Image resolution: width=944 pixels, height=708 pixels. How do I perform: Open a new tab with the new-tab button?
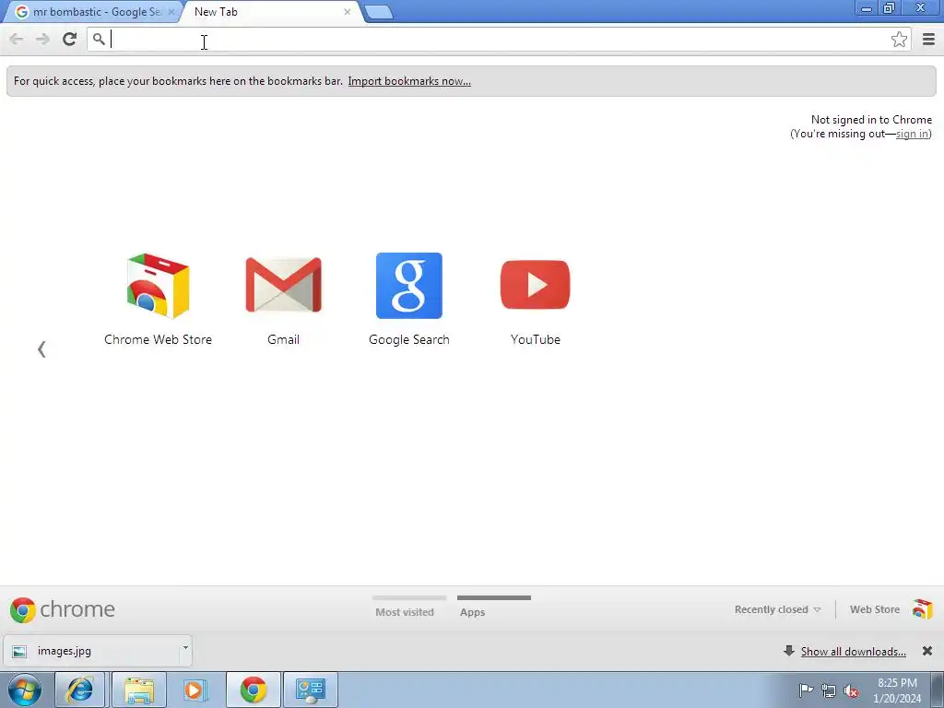[379, 12]
